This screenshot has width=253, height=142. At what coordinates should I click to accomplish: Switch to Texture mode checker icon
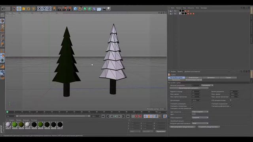tap(2, 26)
